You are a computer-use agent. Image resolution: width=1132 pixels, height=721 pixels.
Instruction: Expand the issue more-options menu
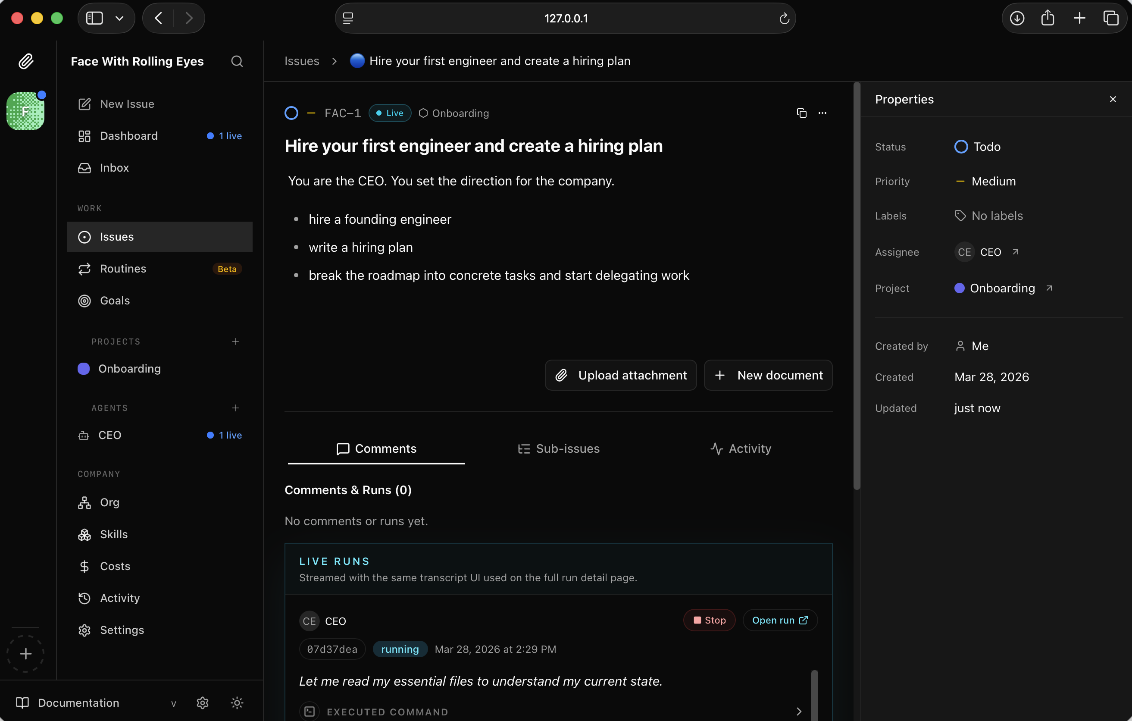(822, 113)
